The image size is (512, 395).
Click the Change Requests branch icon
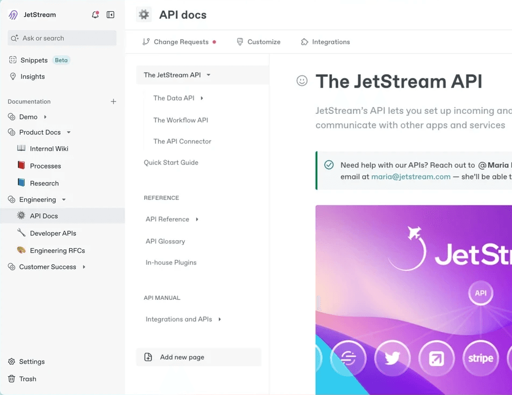(x=146, y=42)
